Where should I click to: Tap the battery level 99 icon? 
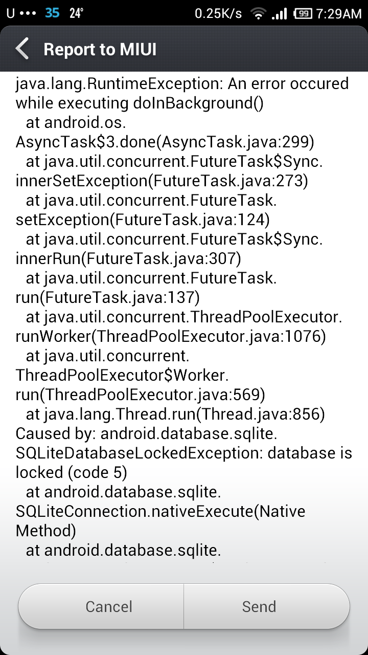303,14
